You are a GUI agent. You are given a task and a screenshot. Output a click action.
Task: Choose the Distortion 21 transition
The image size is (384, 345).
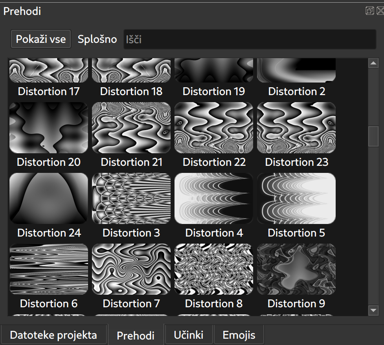click(x=131, y=135)
